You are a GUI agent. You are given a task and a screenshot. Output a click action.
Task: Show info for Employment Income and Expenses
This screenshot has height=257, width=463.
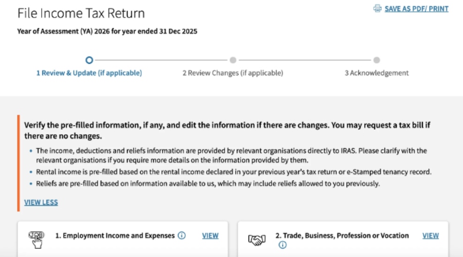(182, 235)
